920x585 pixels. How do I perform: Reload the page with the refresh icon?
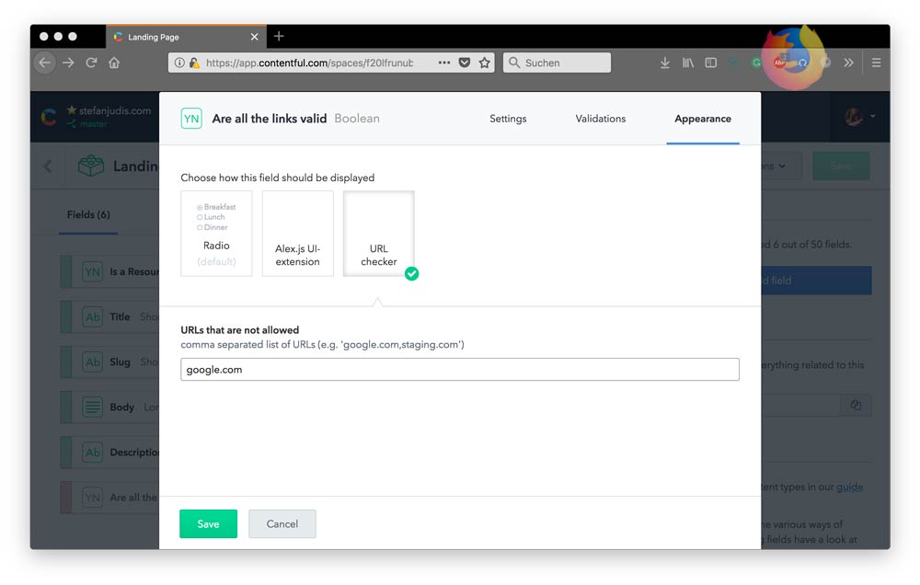(x=91, y=63)
